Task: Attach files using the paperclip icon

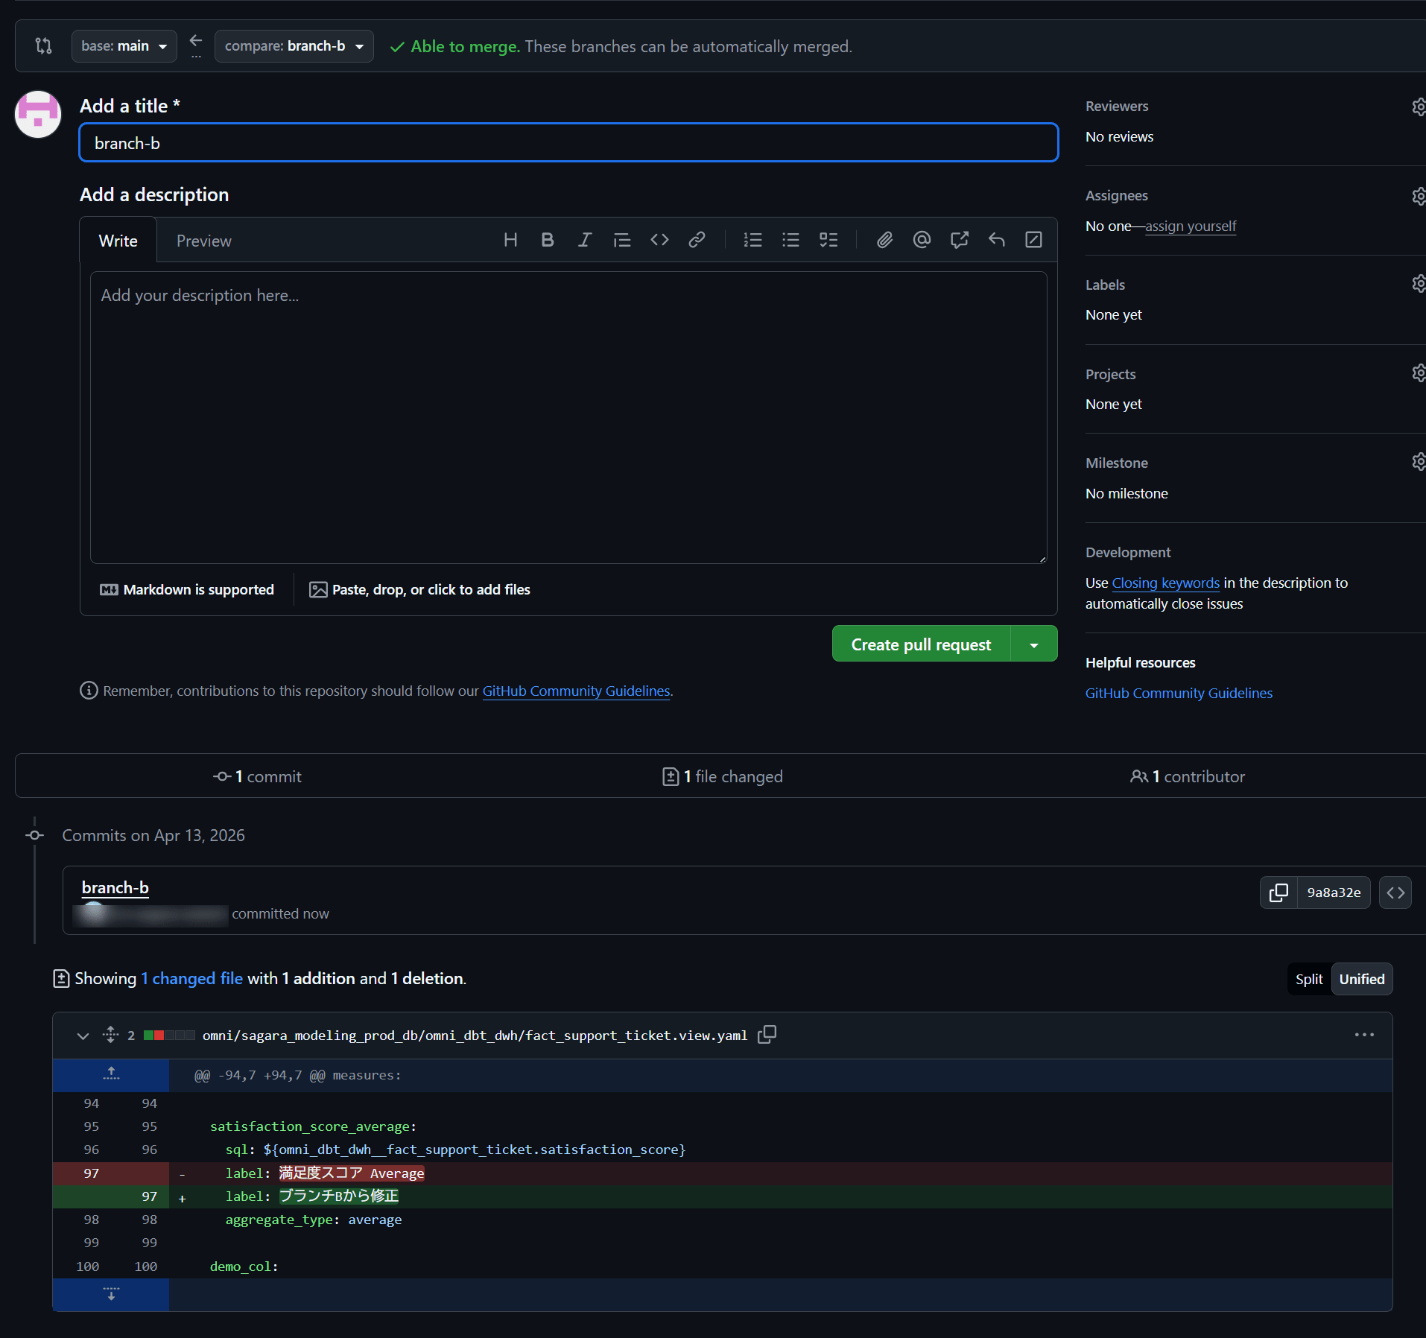Action: [884, 240]
